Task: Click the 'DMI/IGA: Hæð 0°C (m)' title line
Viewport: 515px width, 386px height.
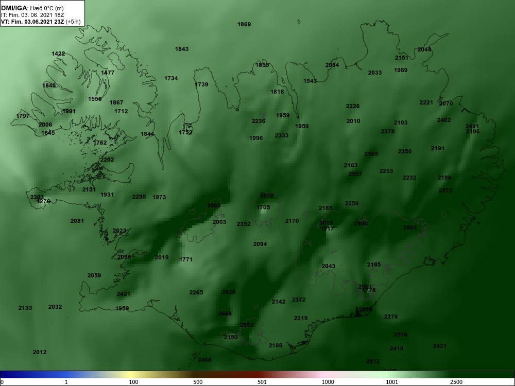Action: coord(32,8)
